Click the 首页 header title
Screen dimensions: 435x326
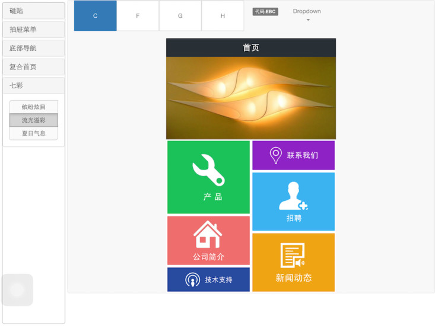click(x=251, y=47)
